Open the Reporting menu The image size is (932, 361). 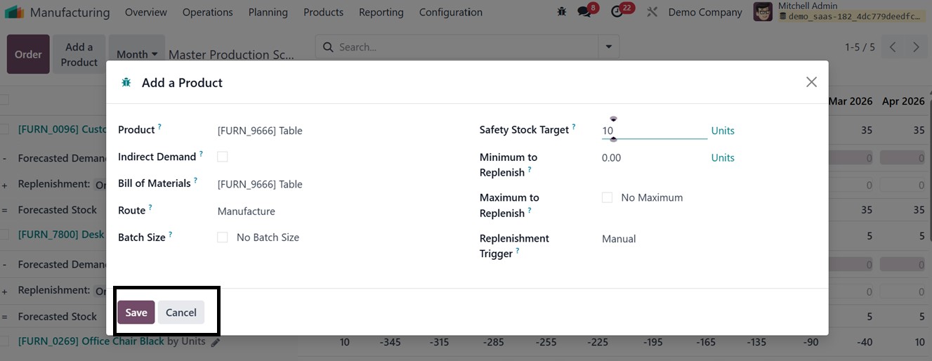[381, 12]
